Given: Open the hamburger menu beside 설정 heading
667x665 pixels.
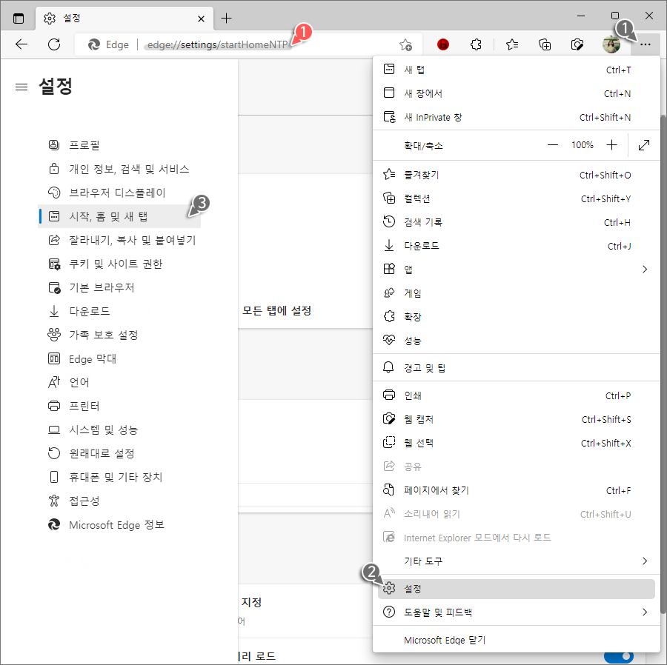Looking at the screenshot, I should [x=21, y=86].
